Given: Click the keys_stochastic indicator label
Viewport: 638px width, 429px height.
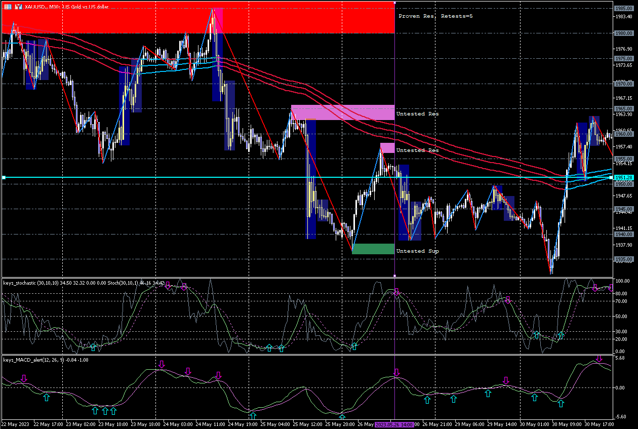Looking at the screenshot, I should pos(84,283).
